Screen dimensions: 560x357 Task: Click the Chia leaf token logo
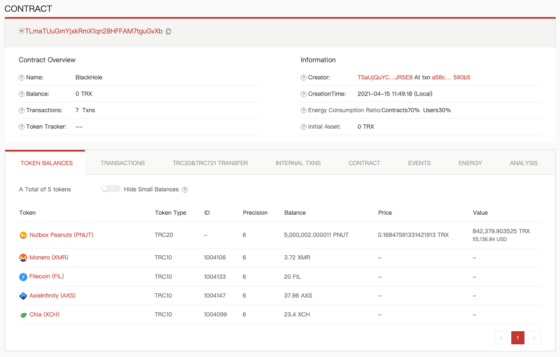(x=23, y=315)
